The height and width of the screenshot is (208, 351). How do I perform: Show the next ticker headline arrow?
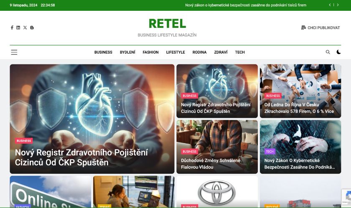point(338,5)
